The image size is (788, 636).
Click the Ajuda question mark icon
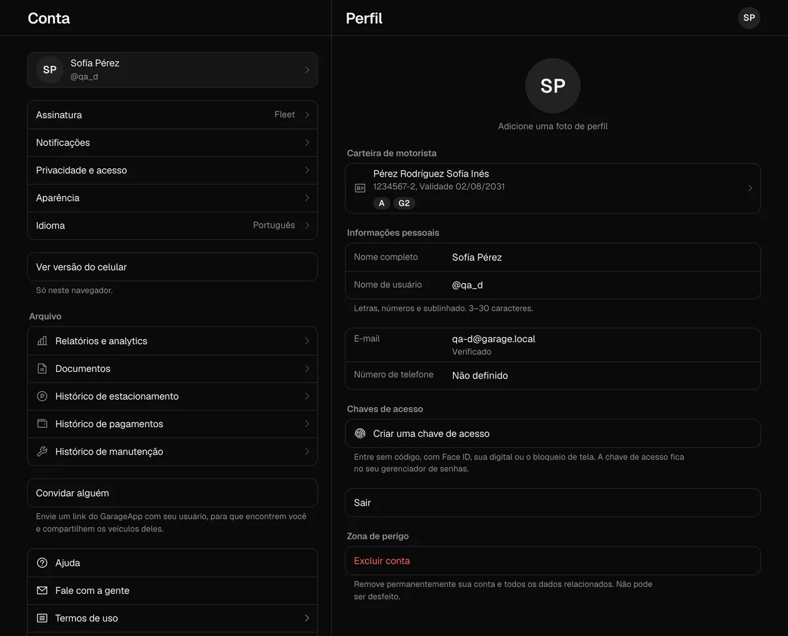click(42, 563)
